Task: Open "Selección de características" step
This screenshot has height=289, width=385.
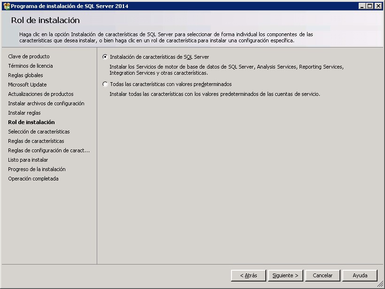Action: 38,132
